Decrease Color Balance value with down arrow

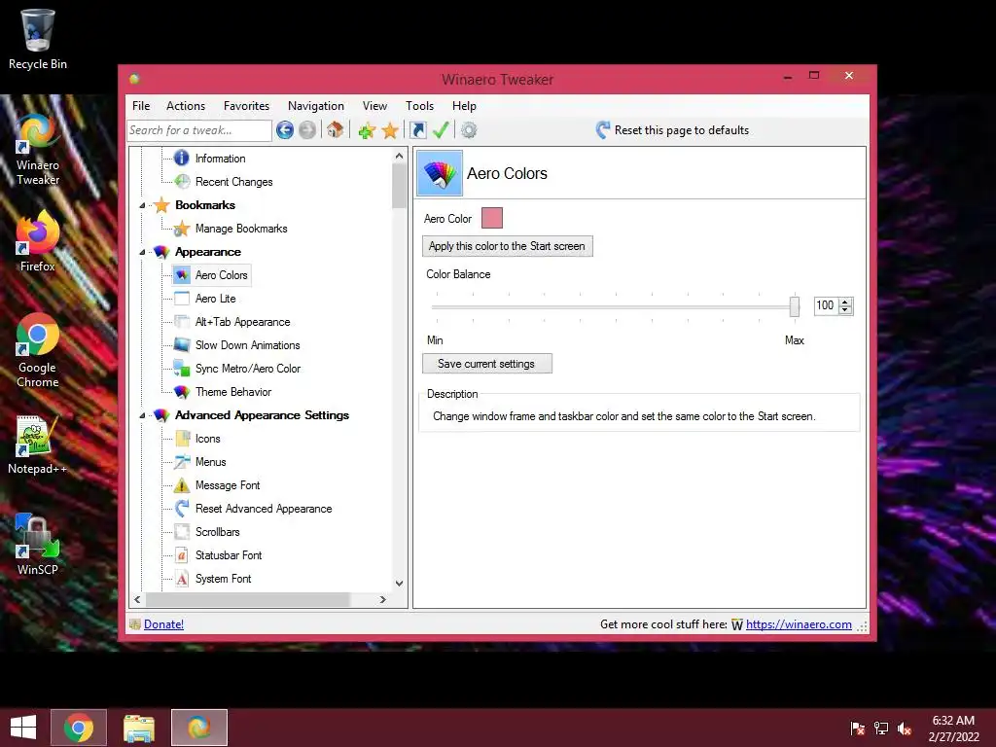pos(845,310)
